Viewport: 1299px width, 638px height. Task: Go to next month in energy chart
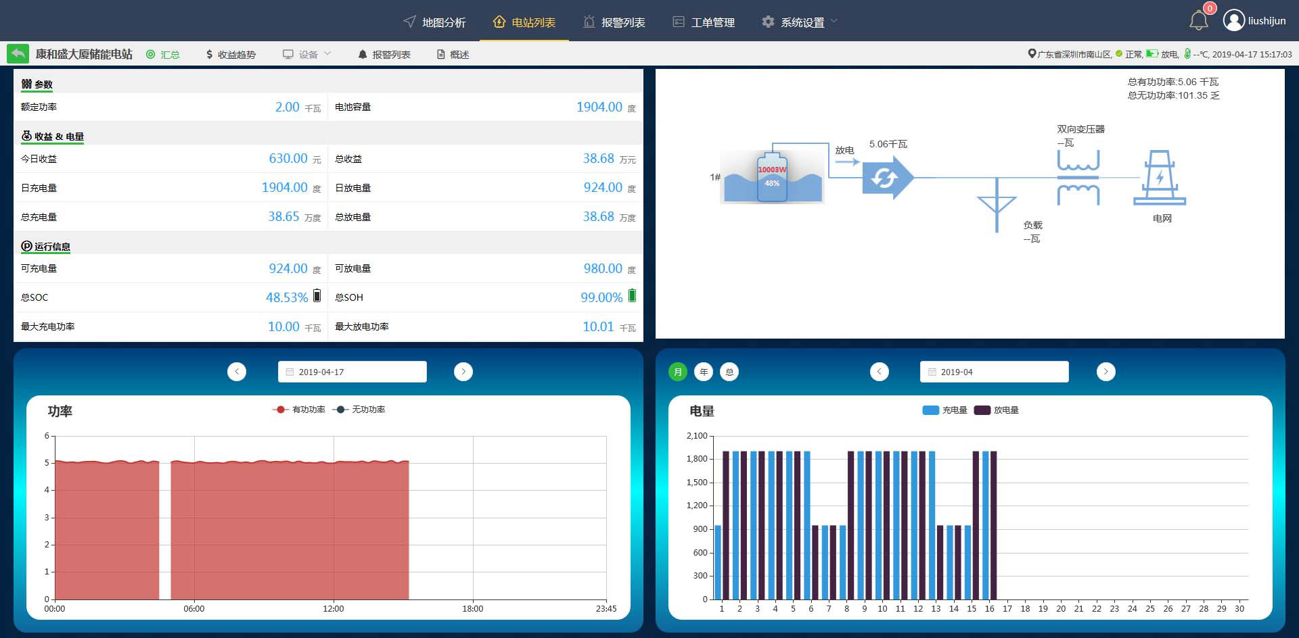[x=1106, y=372]
